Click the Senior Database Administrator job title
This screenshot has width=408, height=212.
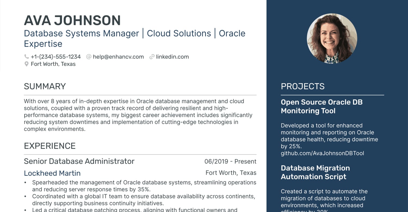click(x=79, y=161)
